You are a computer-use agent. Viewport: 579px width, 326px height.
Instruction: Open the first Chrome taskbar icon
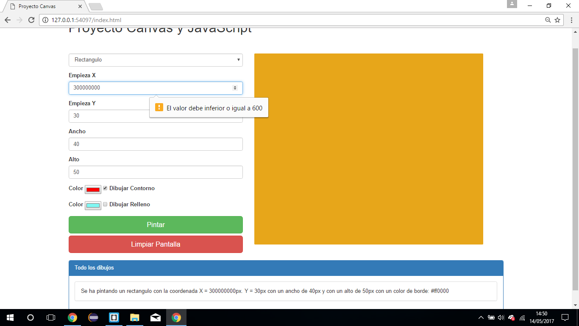tap(72, 318)
